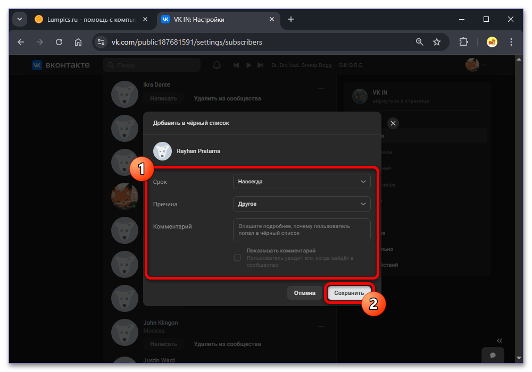532x372 pixels.
Task: Minimize the browser window
Action: click(462, 19)
